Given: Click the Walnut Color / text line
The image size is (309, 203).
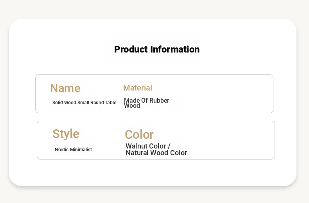Looking at the screenshot, I should click(x=148, y=146).
